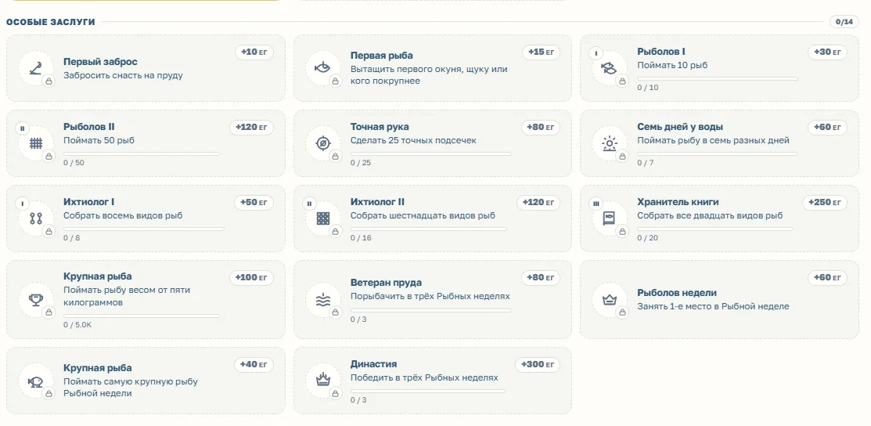Click the fish icon of Первая рыба

322,68
